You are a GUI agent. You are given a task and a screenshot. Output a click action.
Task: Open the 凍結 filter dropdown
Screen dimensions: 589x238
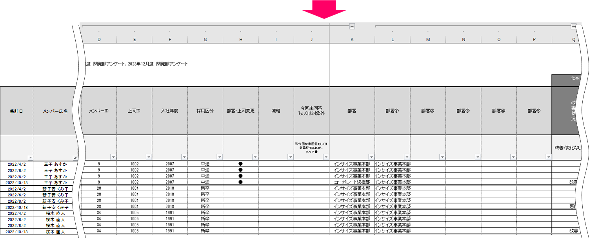click(x=291, y=157)
